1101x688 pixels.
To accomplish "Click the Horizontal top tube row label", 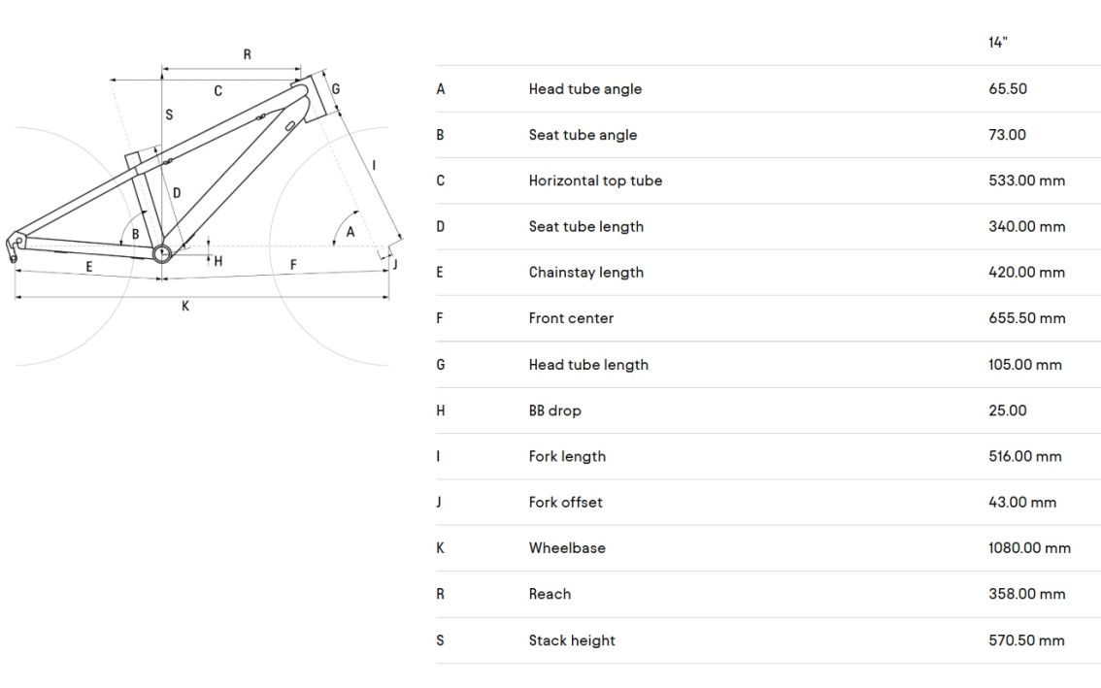I will [x=595, y=180].
